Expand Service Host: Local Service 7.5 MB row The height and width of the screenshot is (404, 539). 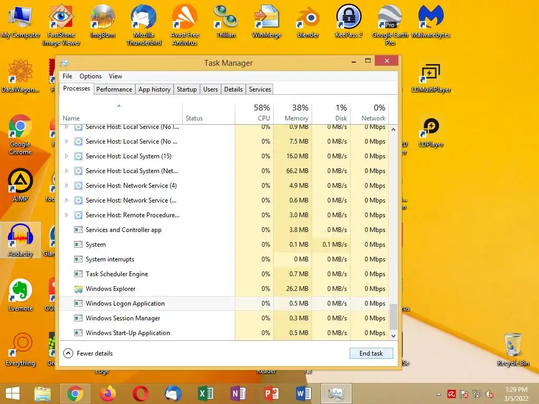(x=67, y=141)
